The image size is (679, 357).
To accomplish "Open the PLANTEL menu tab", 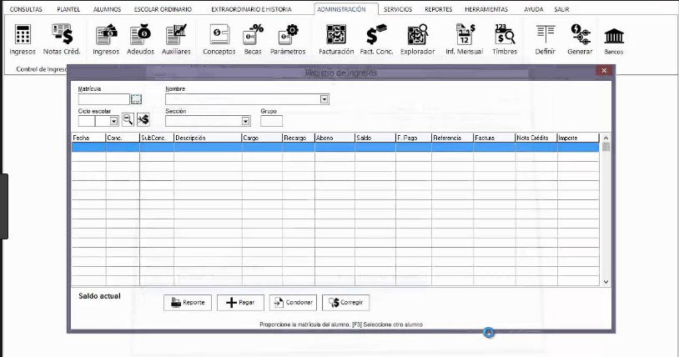I will pyautogui.click(x=68, y=9).
